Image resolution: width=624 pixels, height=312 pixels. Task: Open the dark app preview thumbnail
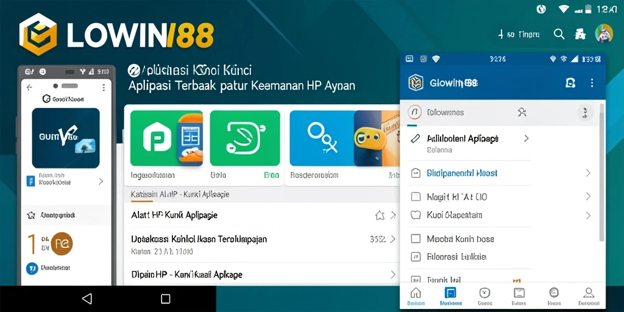coord(66,138)
